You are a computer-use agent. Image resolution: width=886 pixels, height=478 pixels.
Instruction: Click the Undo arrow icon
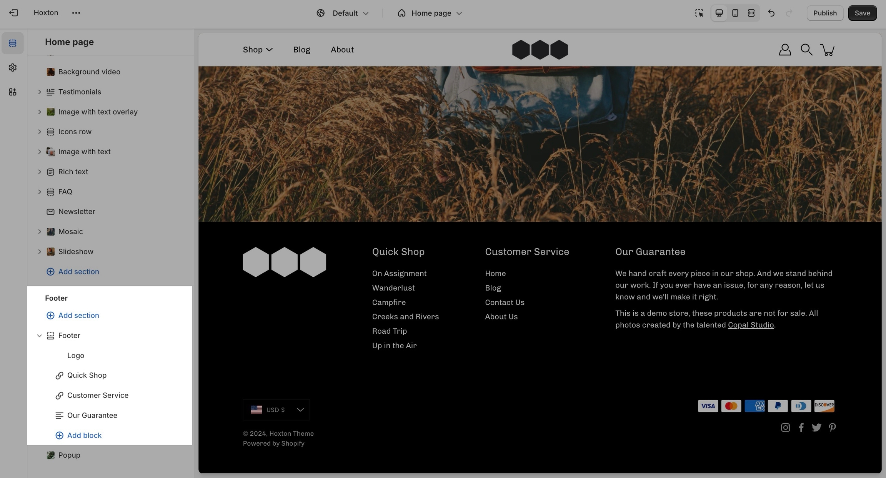[771, 13]
